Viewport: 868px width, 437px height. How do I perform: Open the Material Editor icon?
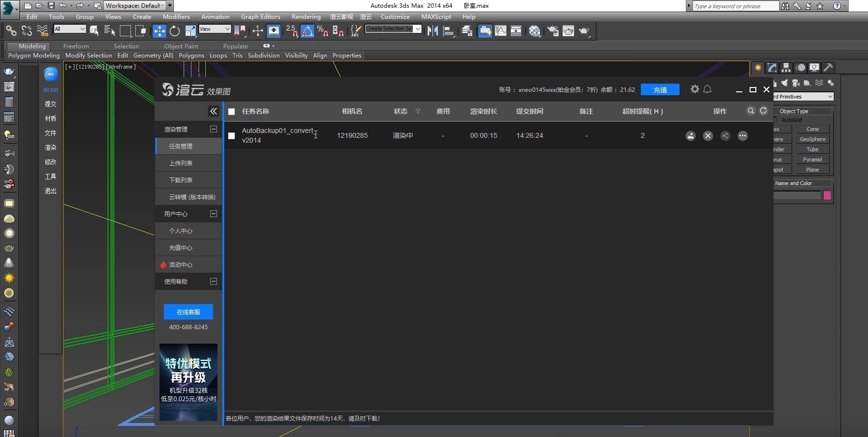535,31
